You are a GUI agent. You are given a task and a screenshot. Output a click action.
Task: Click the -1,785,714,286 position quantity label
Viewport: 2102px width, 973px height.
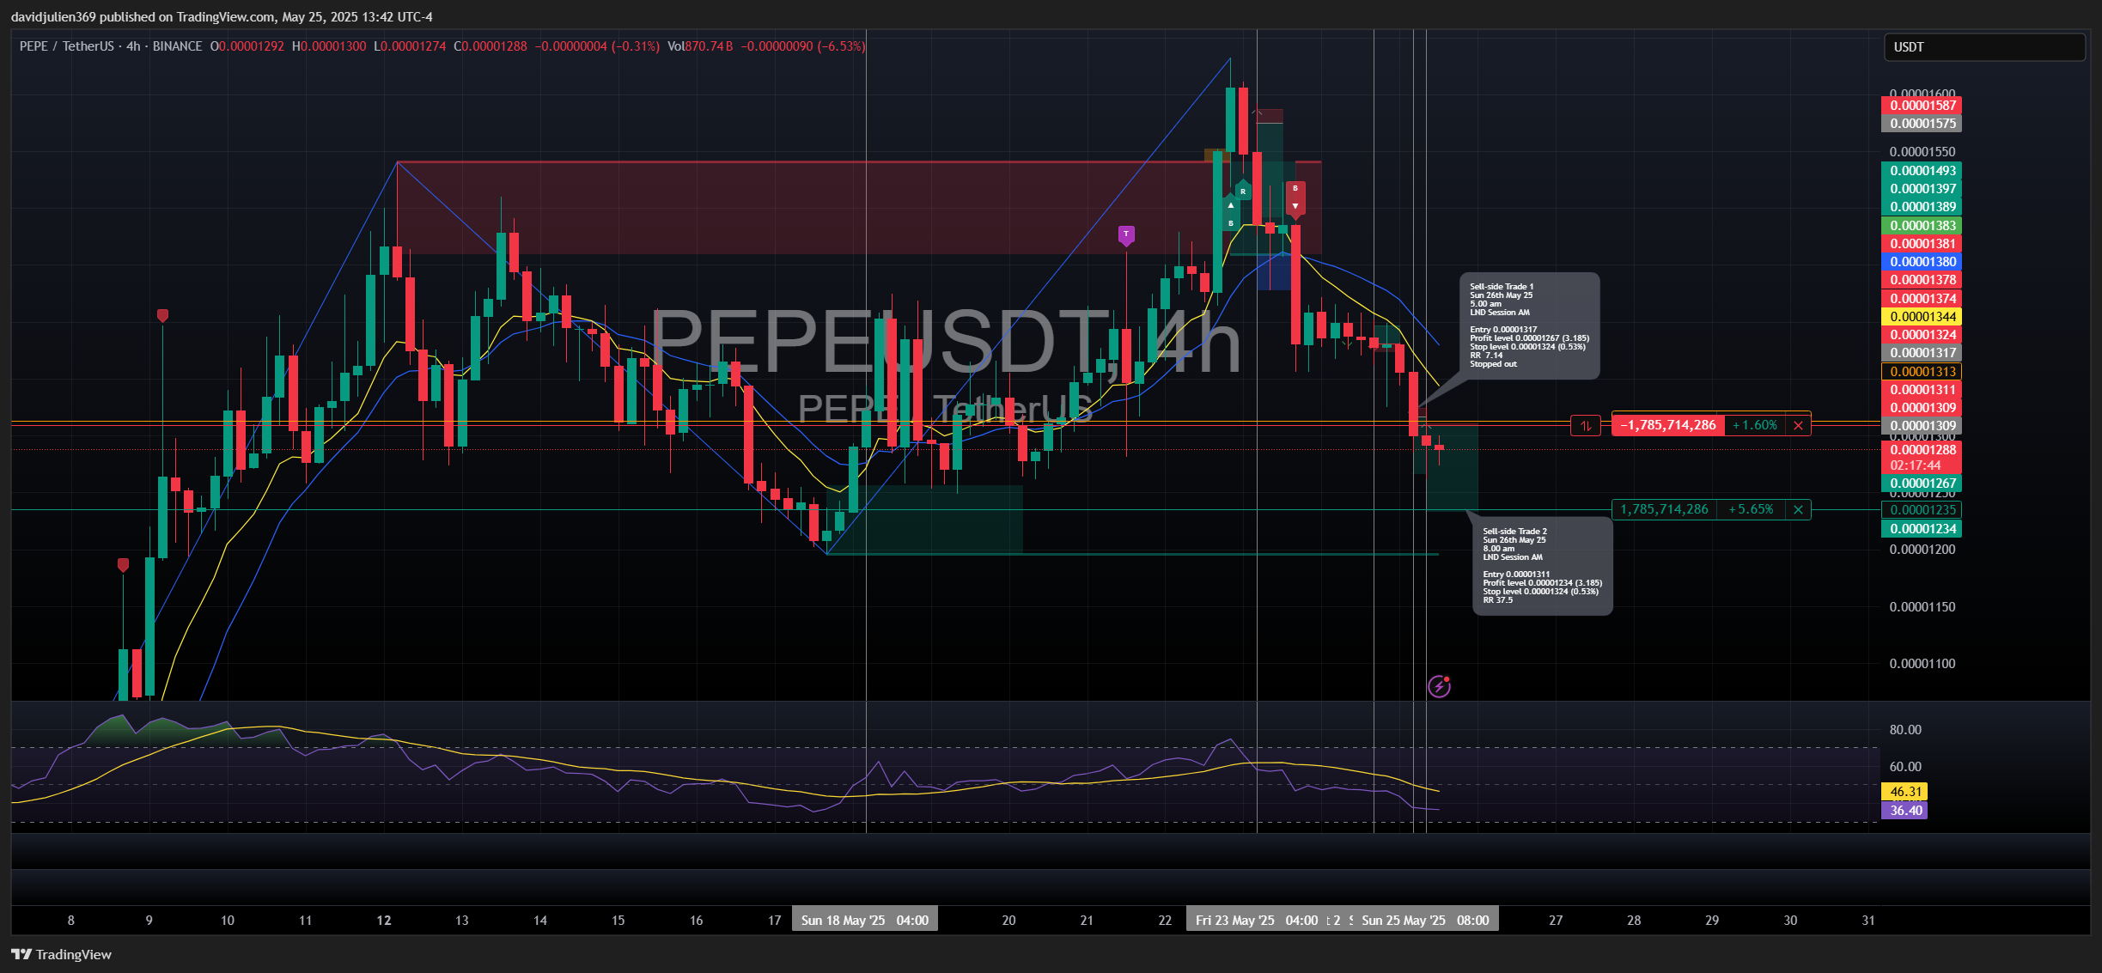click(x=1667, y=425)
